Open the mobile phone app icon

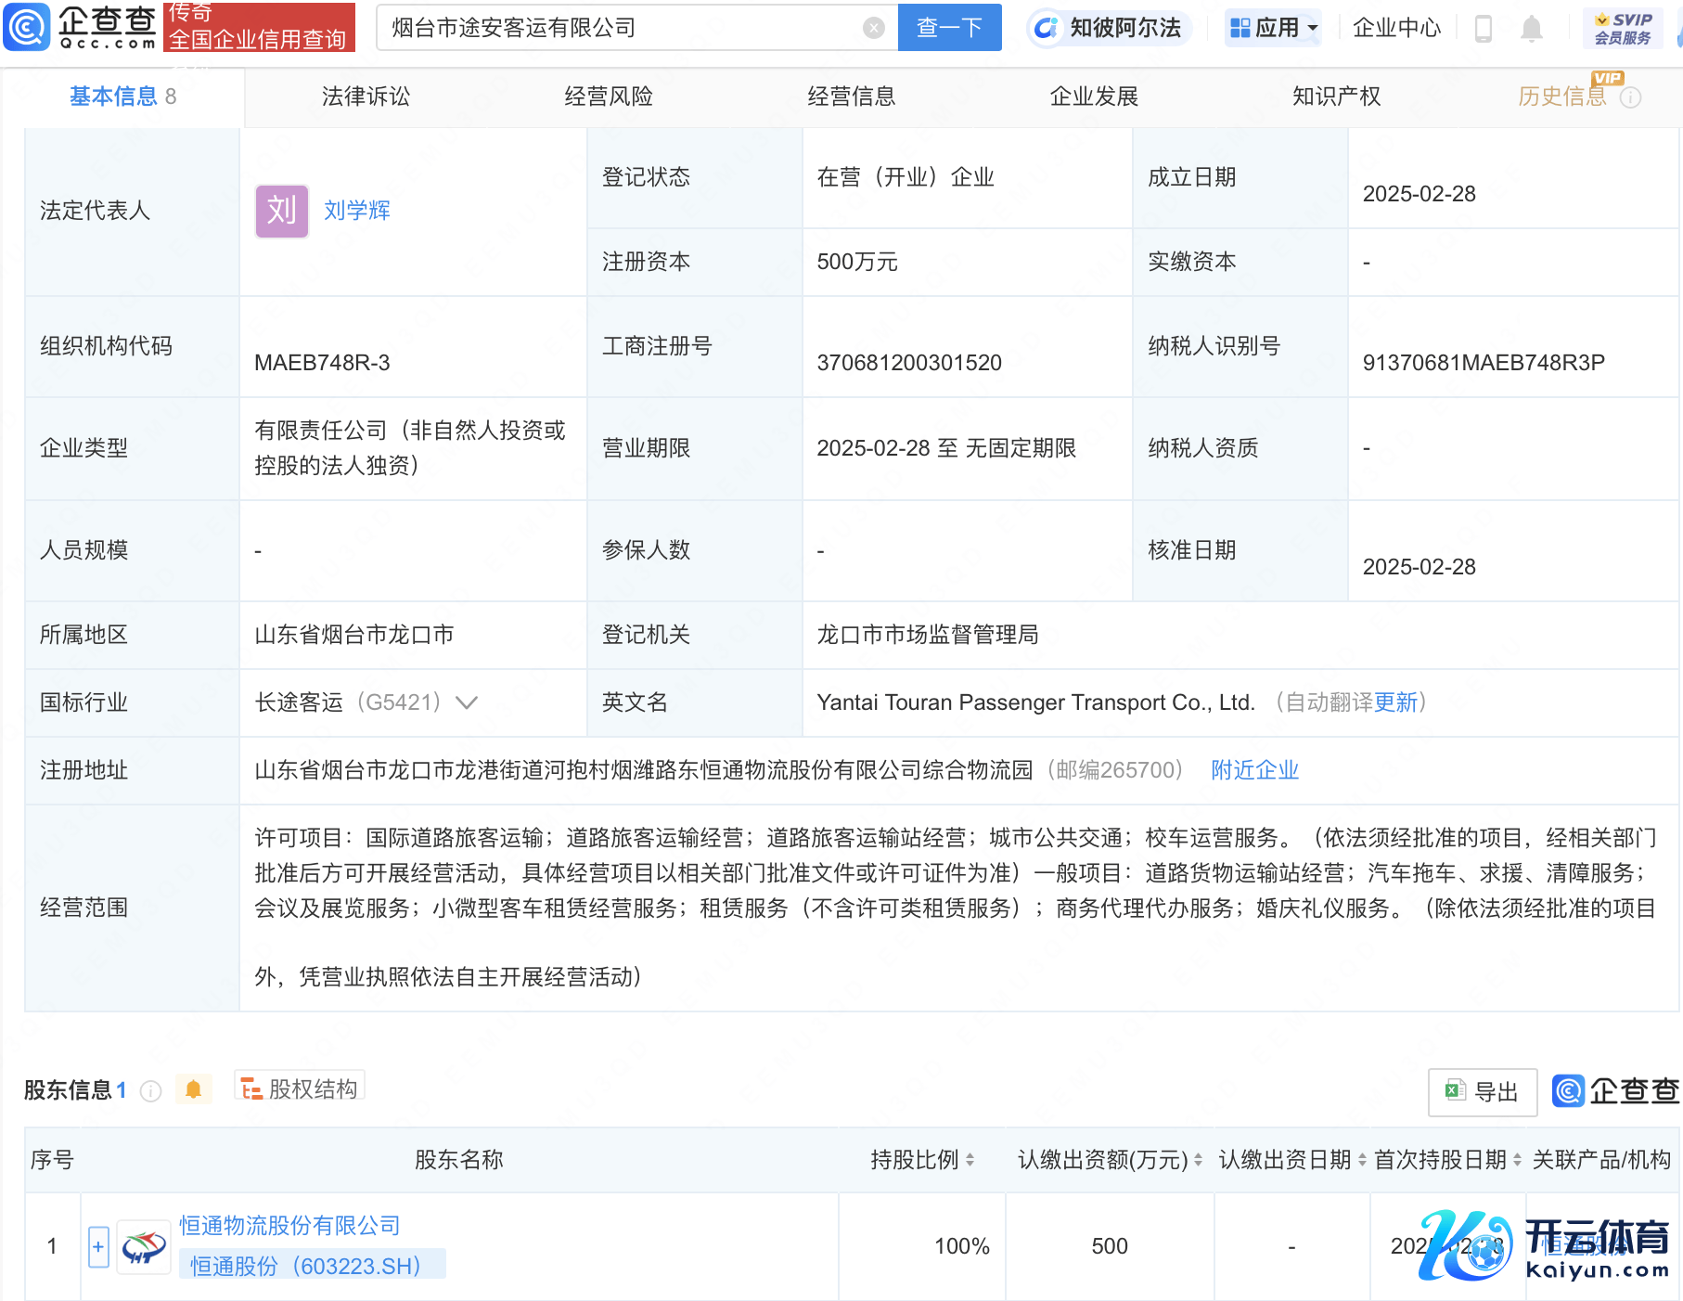click(x=1483, y=29)
